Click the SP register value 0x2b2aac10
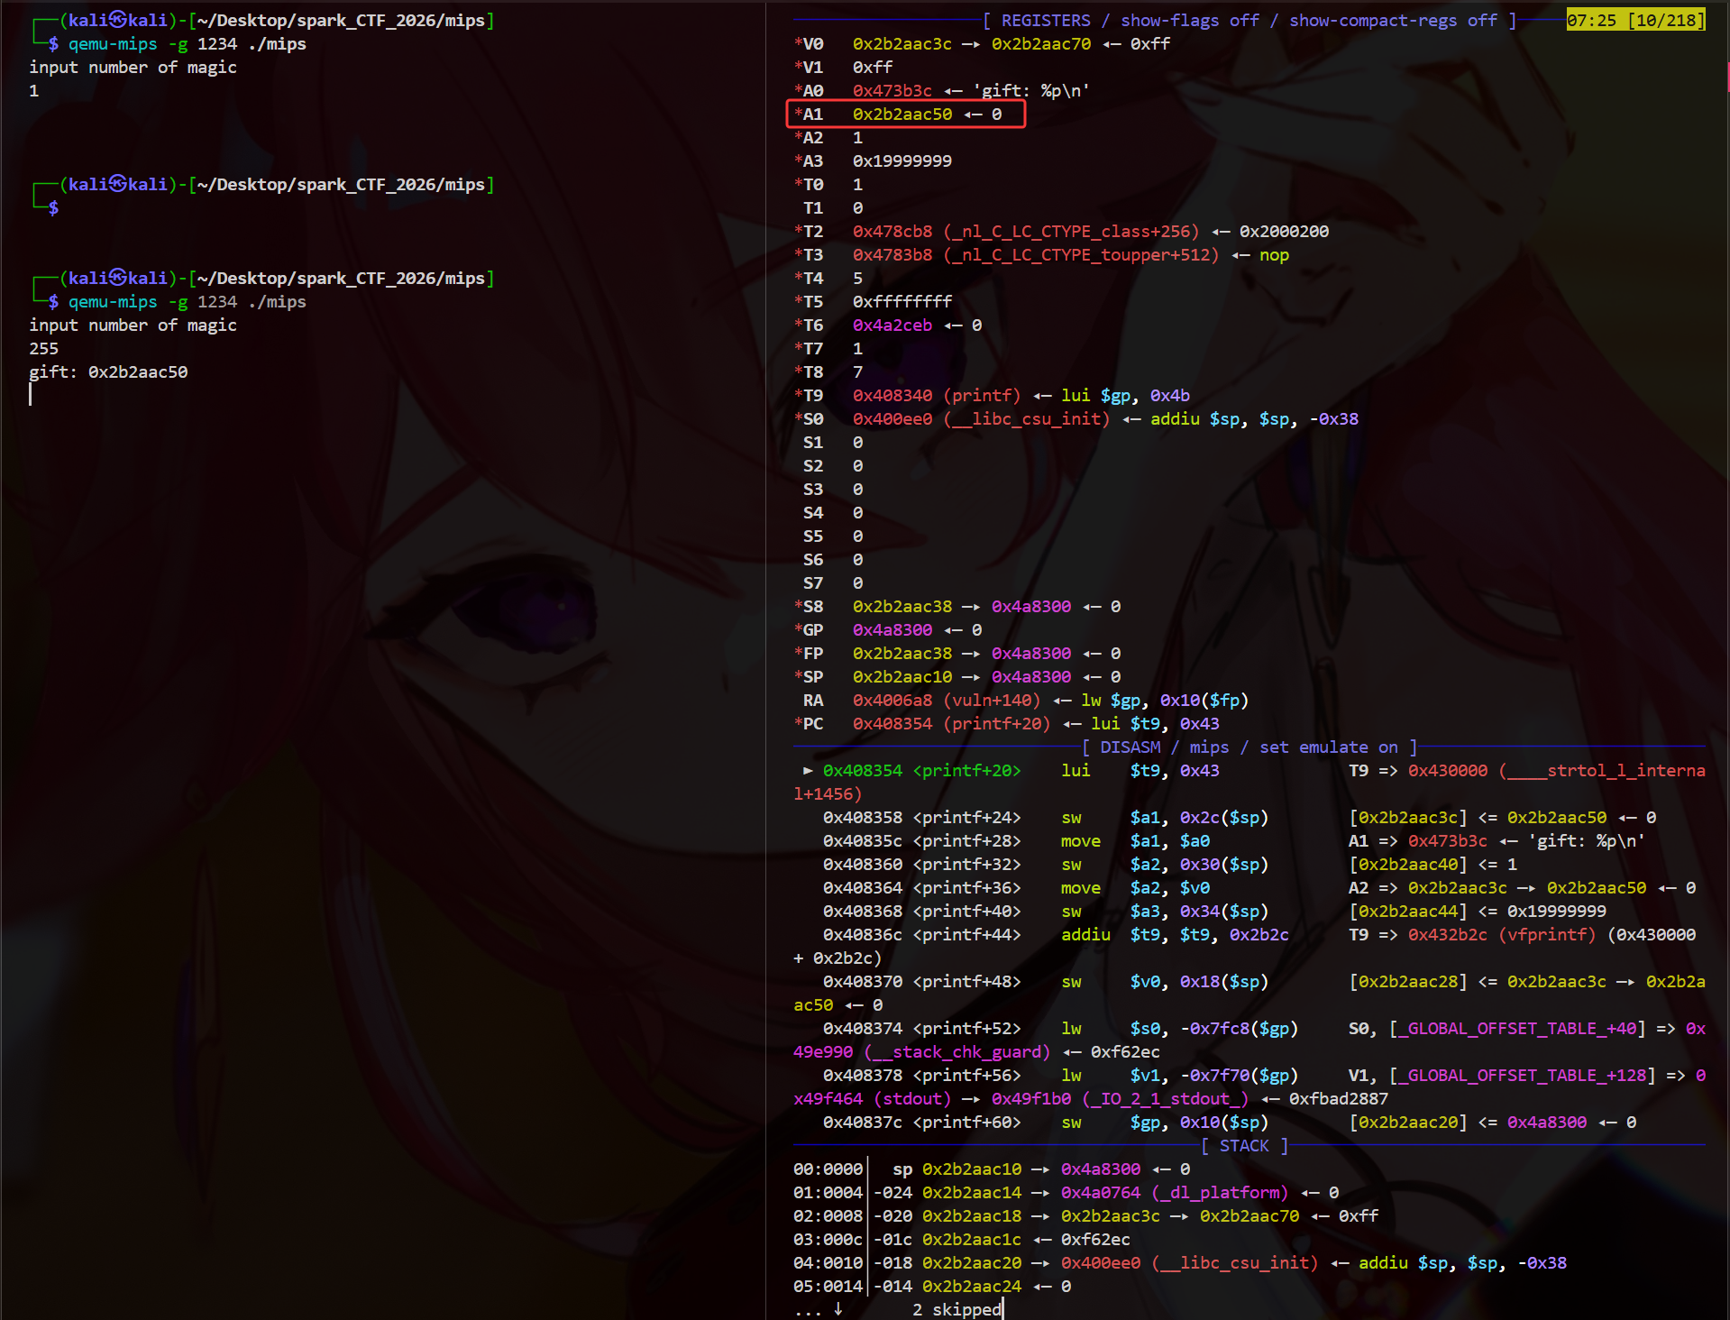The width and height of the screenshot is (1730, 1320). (x=902, y=677)
